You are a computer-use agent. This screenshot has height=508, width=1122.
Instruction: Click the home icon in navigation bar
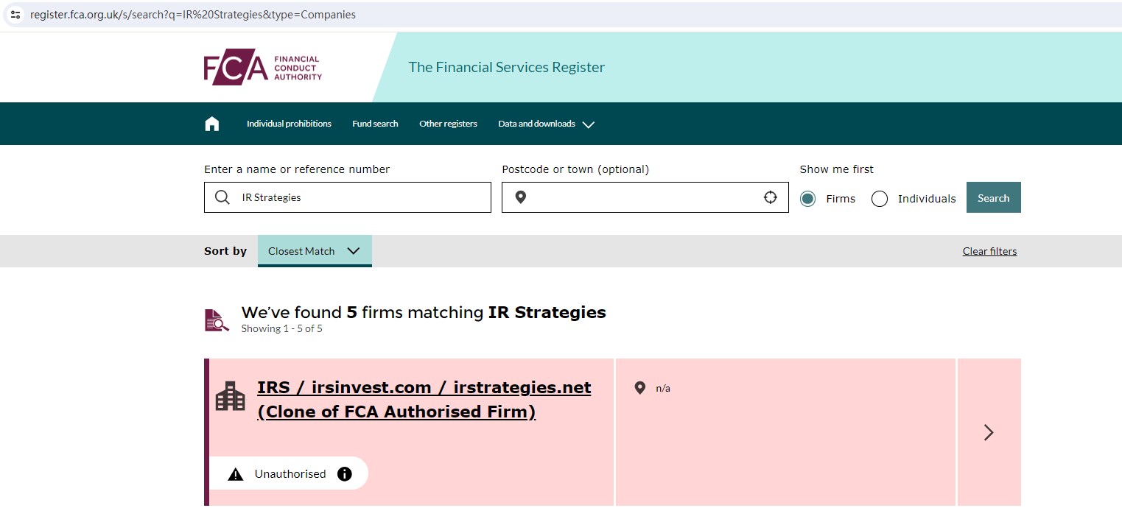pos(212,124)
